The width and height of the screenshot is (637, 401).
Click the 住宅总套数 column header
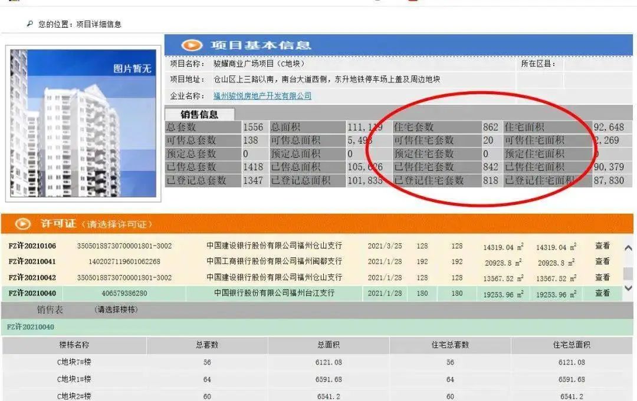click(x=450, y=344)
